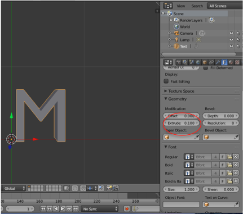The height and width of the screenshot is (214, 243).
Task: Expand the Texture Space panel
Action: point(166,91)
